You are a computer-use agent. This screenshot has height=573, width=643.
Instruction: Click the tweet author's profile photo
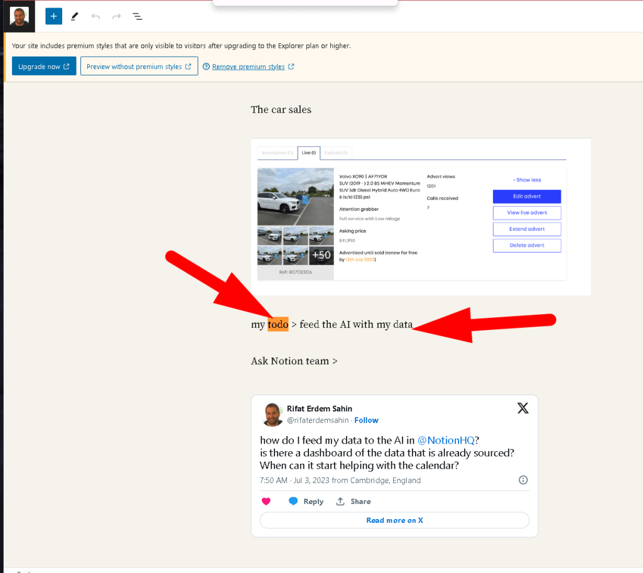click(273, 414)
